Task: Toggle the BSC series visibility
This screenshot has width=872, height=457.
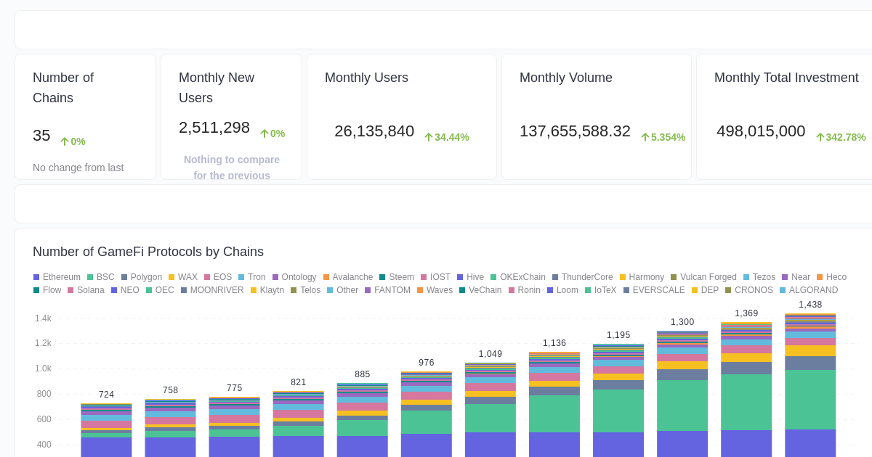Action: [x=92, y=277]
